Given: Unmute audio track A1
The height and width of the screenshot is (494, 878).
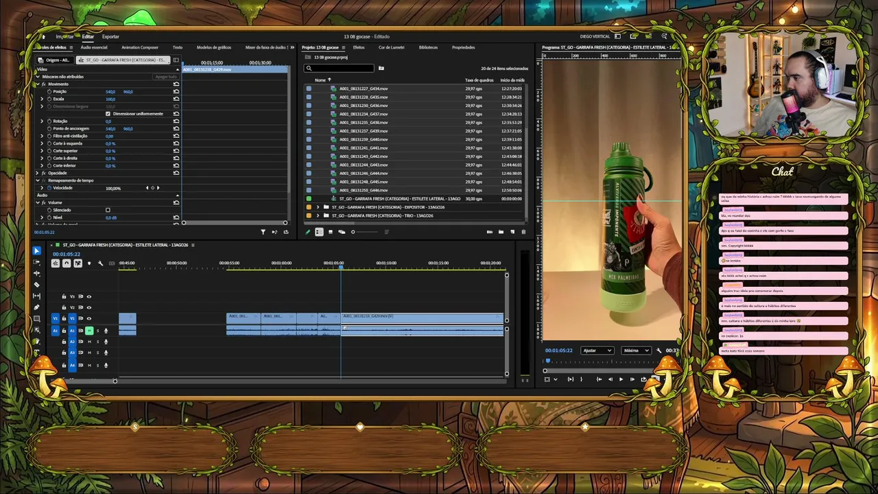Looking at the screenshot, I should point(89,331).
